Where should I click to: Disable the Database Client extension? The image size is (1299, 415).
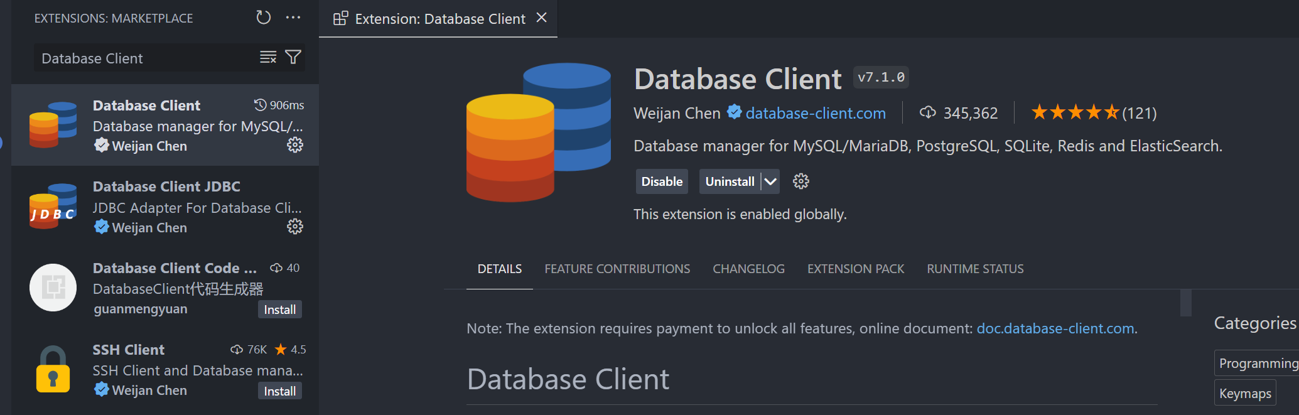coord(662,181)
